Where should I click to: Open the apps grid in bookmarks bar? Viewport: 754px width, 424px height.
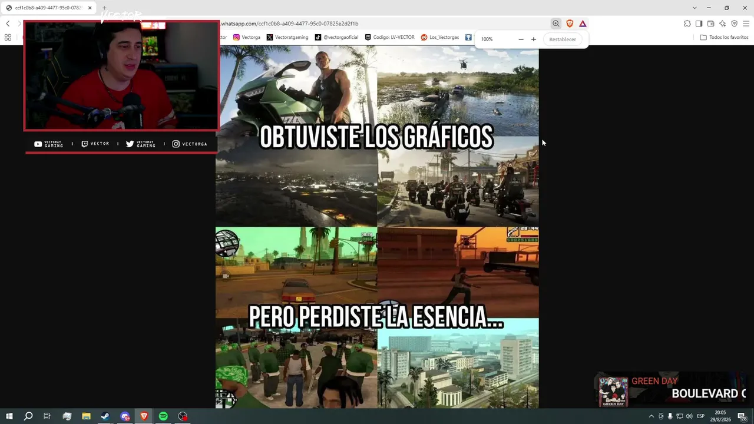tap(8, 37)
